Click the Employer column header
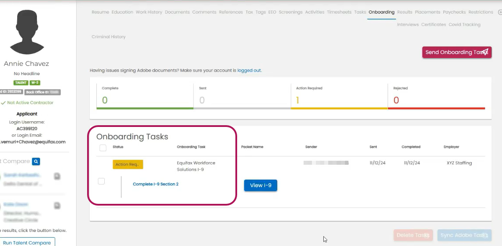Image resolution: width=502 pixels, height=246 pixels. tap(451, 147)
